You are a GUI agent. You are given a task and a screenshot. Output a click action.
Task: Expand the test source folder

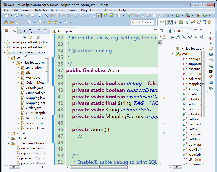[9, 133]
